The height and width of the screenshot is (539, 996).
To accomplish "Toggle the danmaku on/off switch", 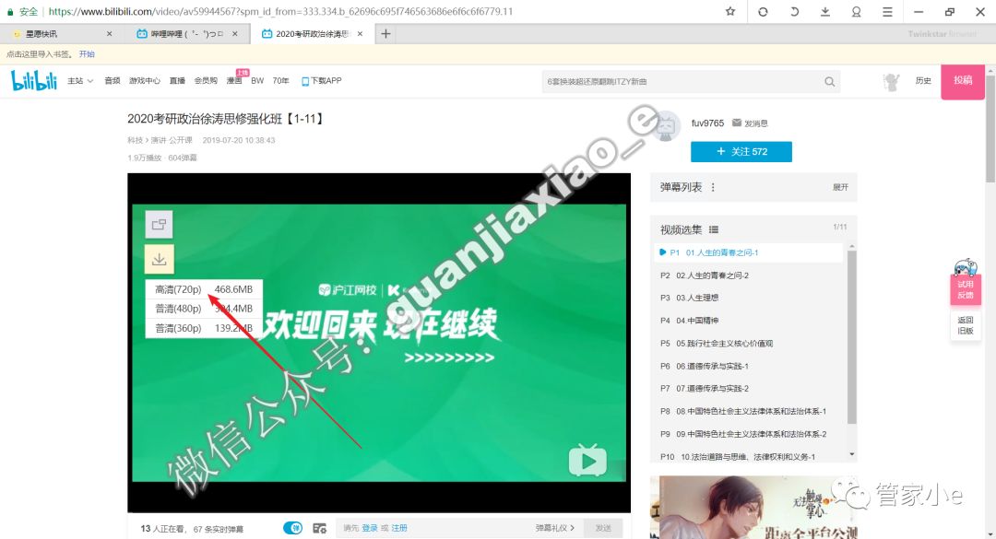I will point(292,527).
